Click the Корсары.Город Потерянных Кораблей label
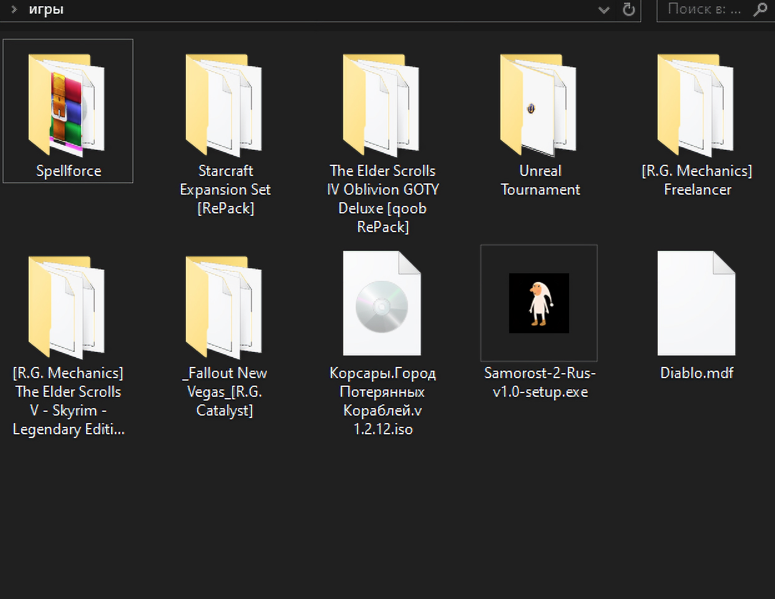775x599 pixels. coord(383,401)
